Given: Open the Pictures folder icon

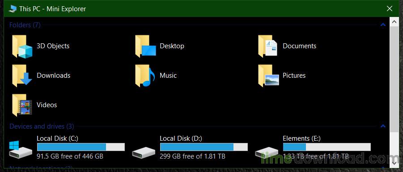Looking at the screenshot, I should coord(268,76).
